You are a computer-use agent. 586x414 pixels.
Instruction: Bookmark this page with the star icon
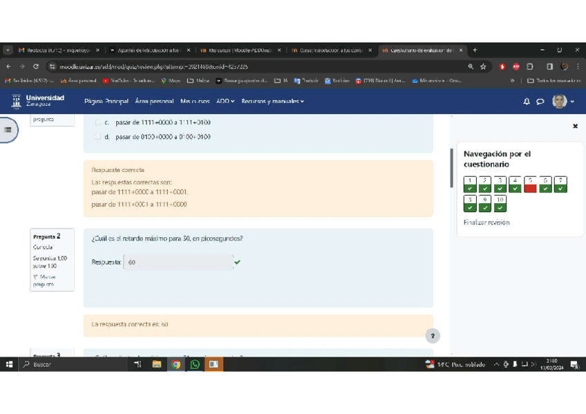[483, 67]
